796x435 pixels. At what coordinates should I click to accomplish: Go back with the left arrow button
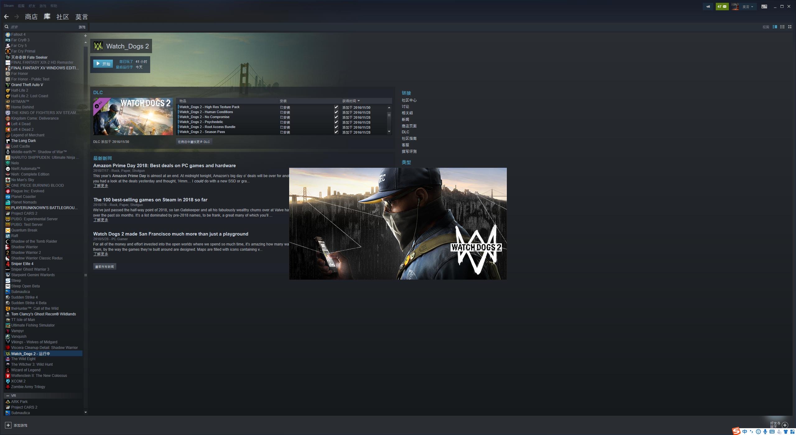coord(6,16)
